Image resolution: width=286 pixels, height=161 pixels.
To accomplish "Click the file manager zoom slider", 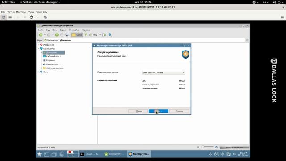I will tap(208, 147).
